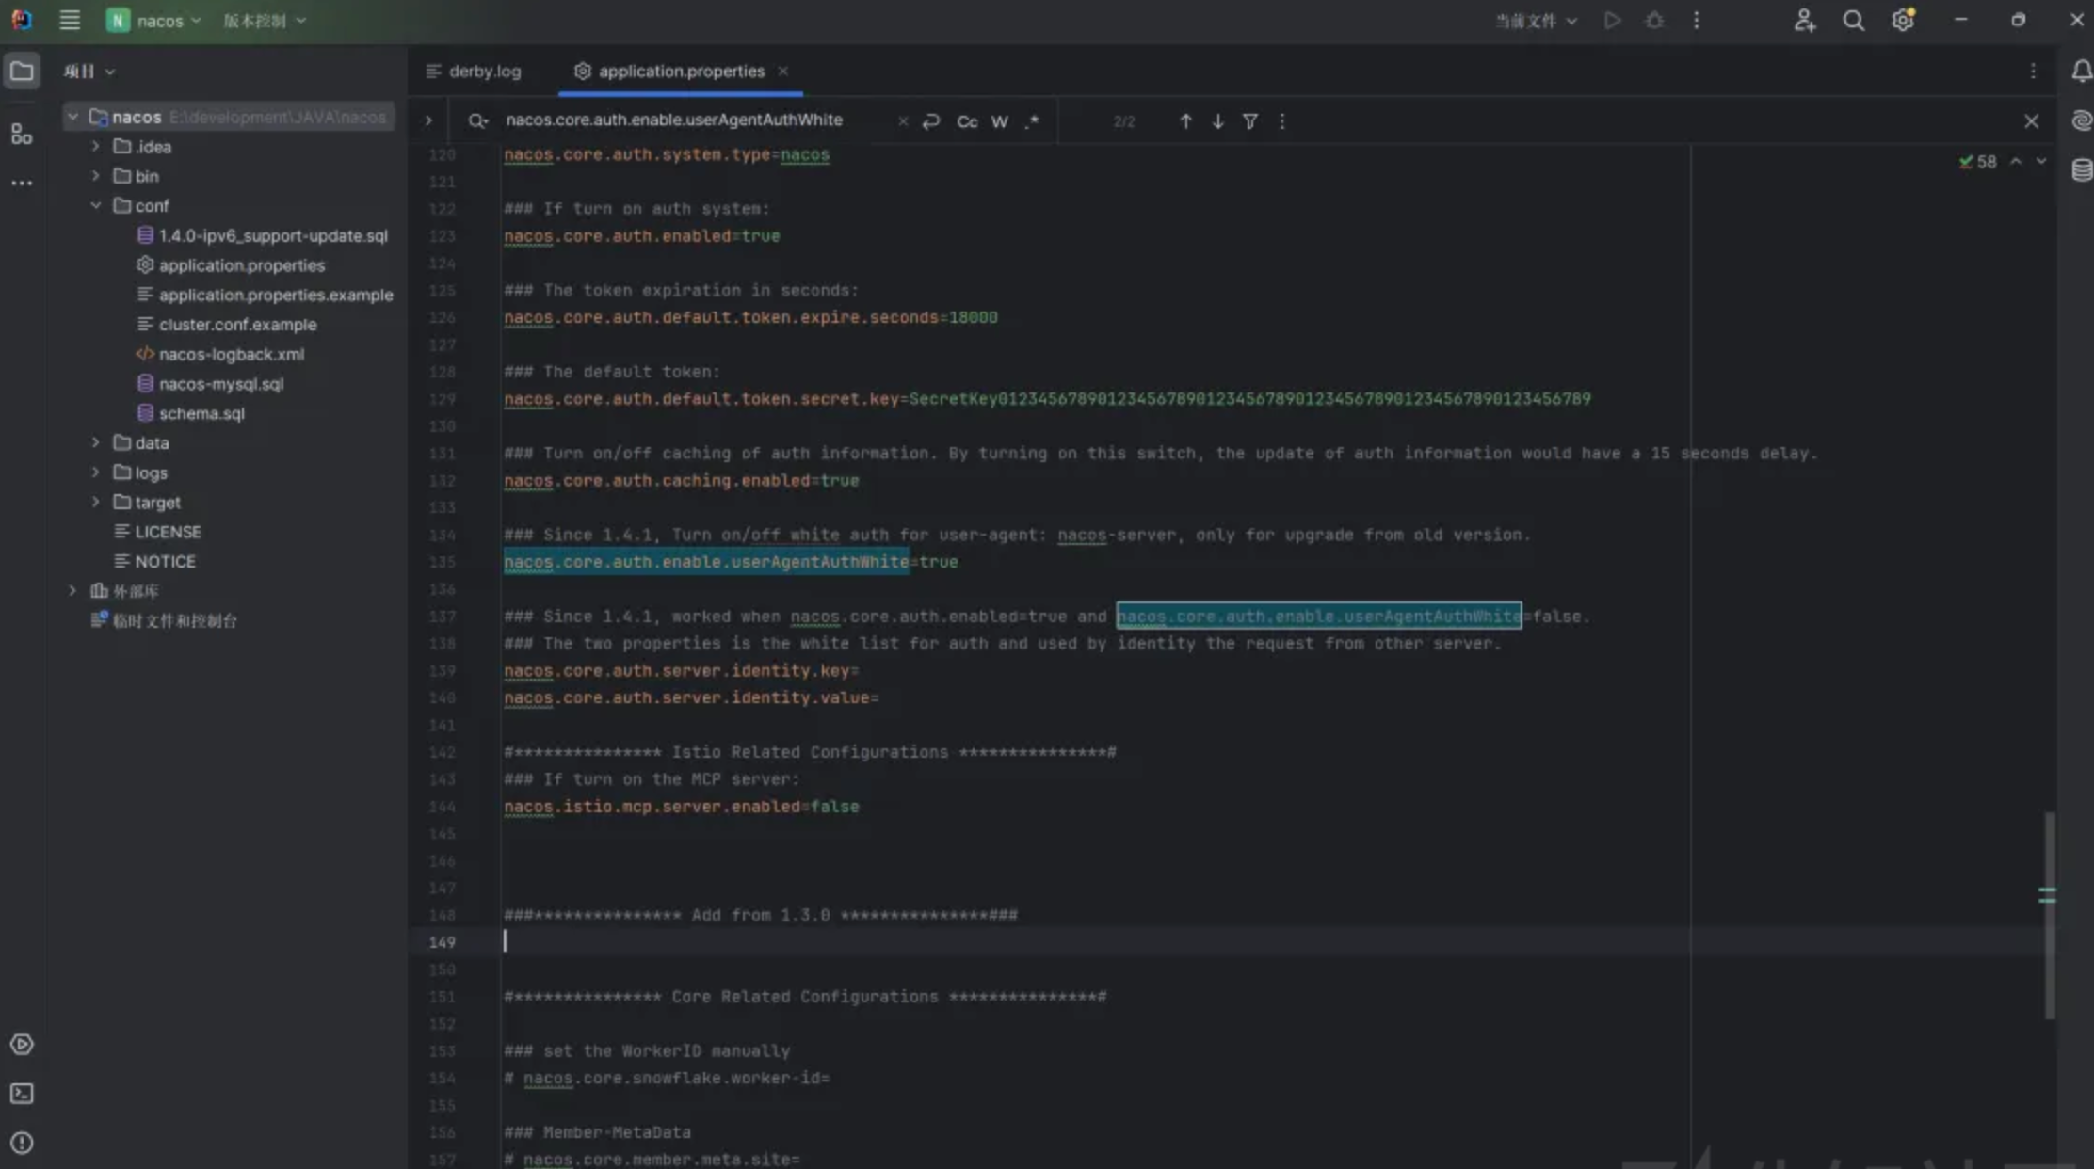Jump to the previous search occurrence
Screen dimensions: 2094x1169
click(x=1185, y=120)
